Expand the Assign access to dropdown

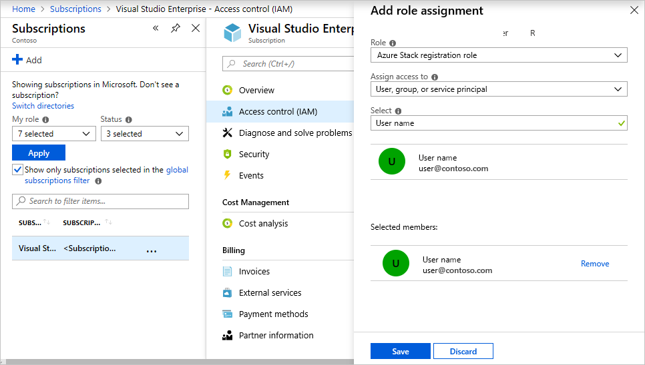point(498,89)
